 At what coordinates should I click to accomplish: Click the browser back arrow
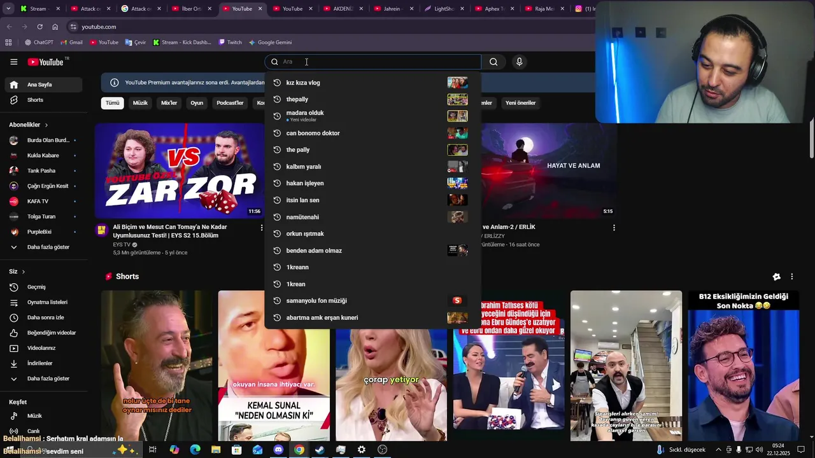coord(9,27)
